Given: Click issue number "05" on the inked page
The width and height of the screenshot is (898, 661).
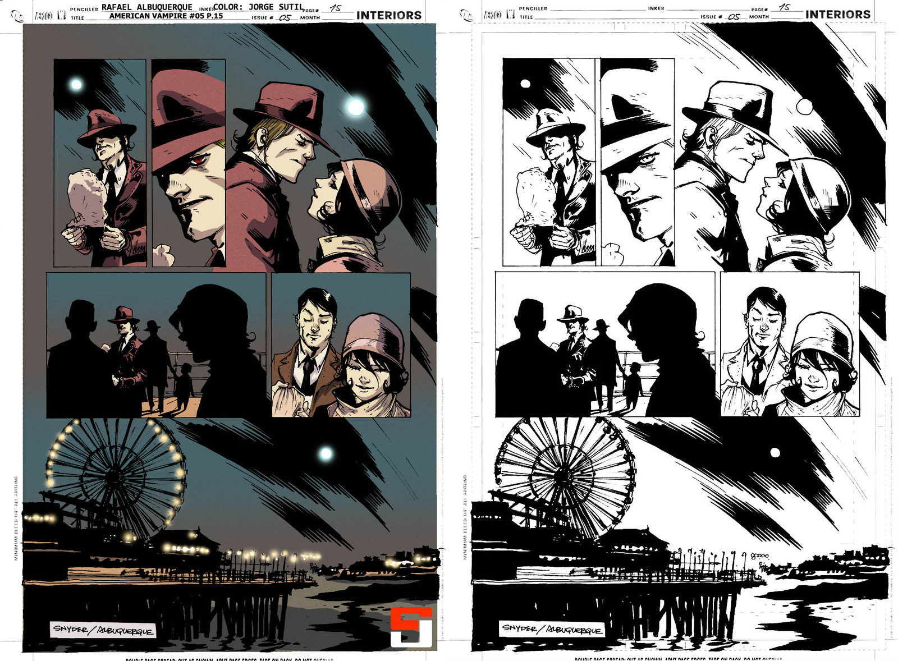Looking at the screenshot, I should (x=734, y=17).
